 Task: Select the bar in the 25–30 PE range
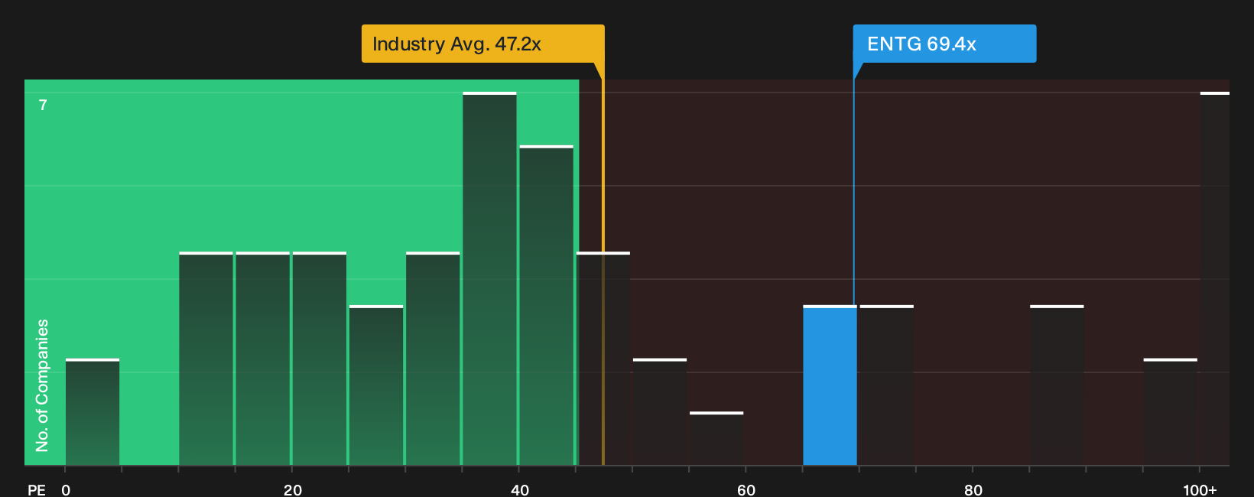coord(376,385)
